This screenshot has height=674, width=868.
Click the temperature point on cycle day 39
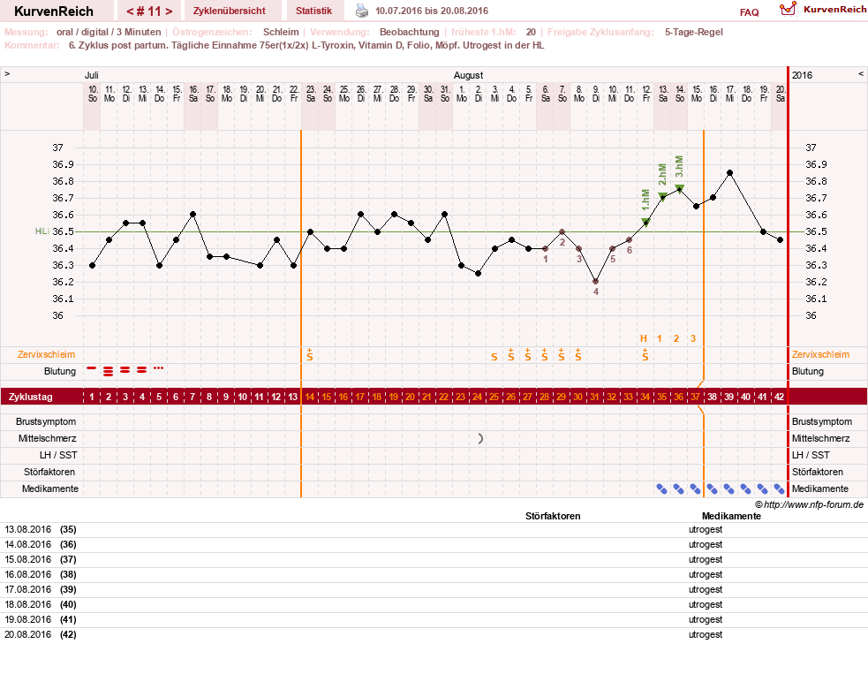tap(729, 173)
